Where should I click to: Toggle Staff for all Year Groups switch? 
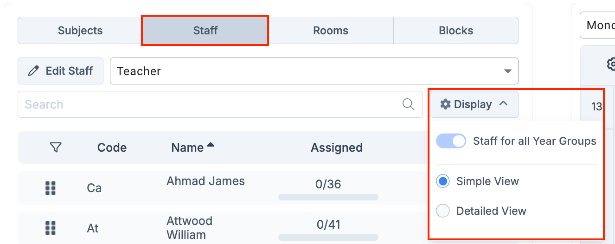[451, 141]
